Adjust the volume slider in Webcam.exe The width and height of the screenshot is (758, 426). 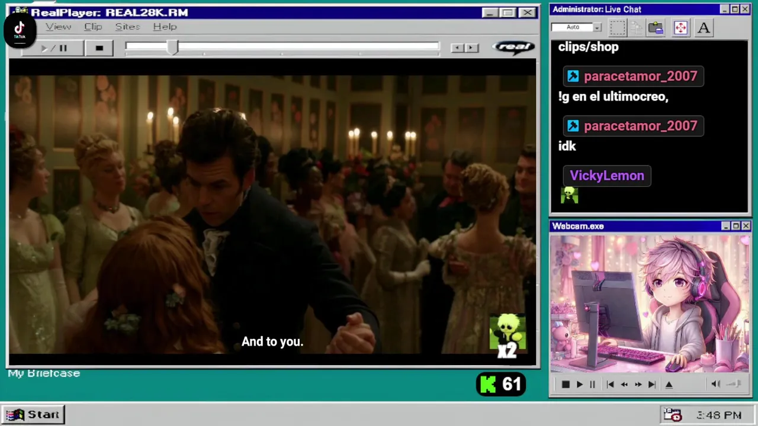coord(734,385)
